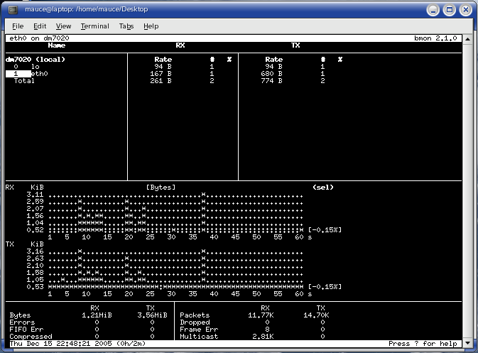Click the TX rate value '680 B'

pyautogui.click(x=271, y=74)
